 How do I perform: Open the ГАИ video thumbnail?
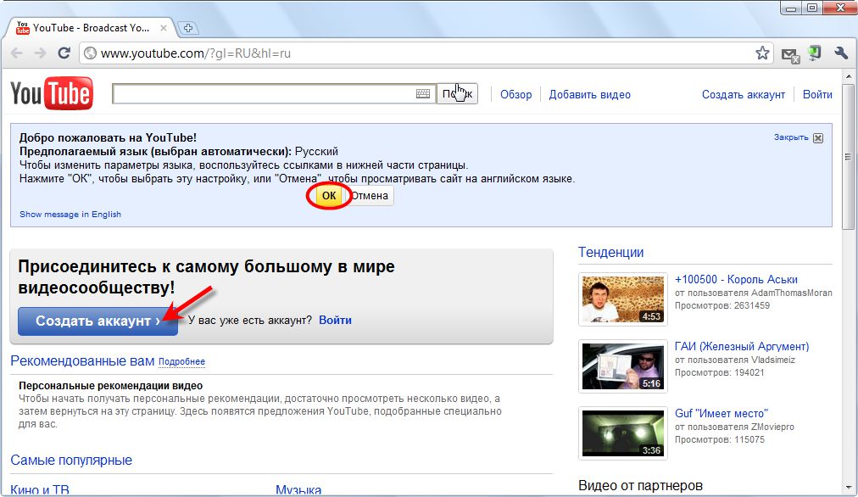pos(622,366)
